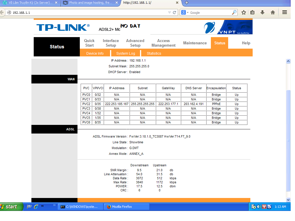Open the Interface Setup menu

(x=111, y=43)
